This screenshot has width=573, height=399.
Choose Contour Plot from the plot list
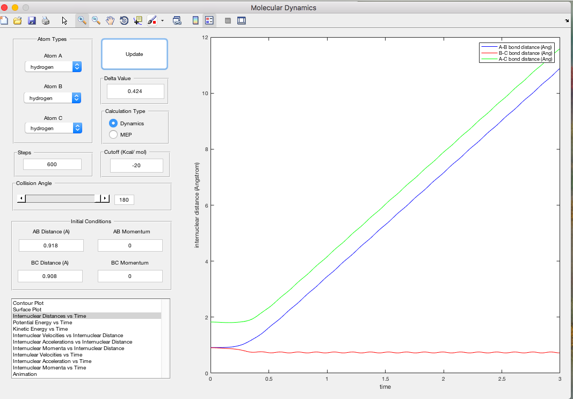click(27, 303)
